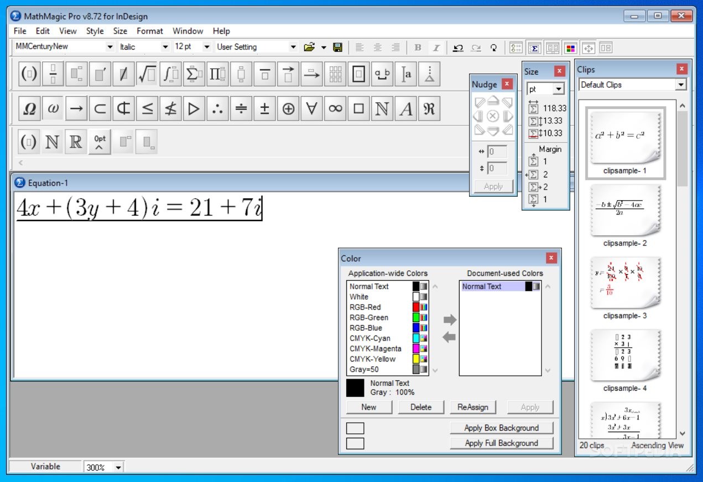Open the double-struck R user palette
The image size is (703, 482).
76,142
